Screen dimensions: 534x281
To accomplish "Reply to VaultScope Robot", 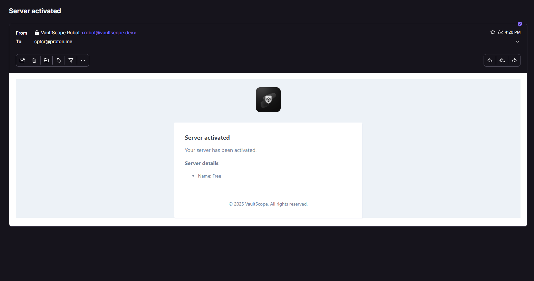I will pyautogui.click(x=490, y=60).
